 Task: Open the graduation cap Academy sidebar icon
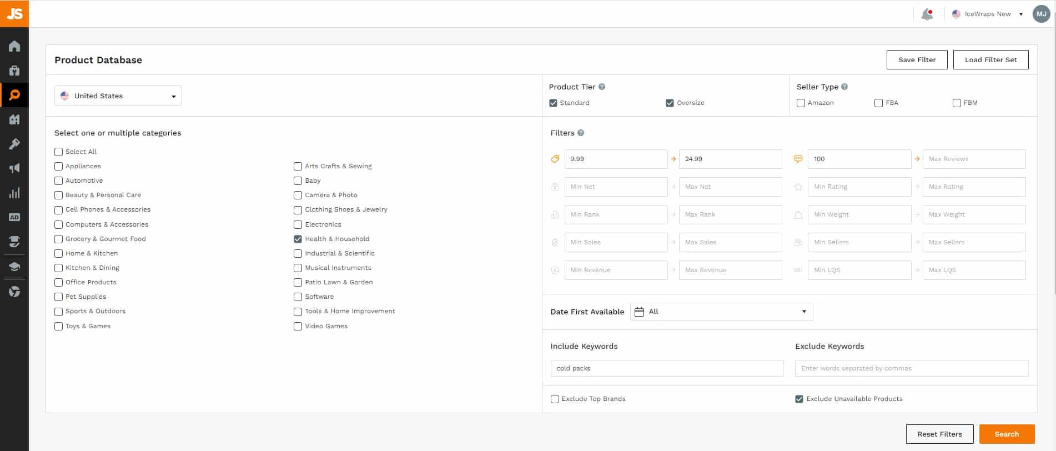pos(14,267)
